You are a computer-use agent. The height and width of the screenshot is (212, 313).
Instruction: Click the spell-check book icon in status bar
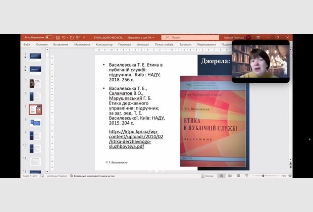[42, 176]
